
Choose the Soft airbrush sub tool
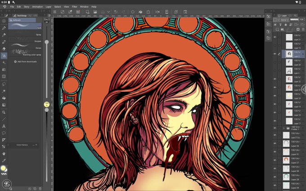pyautogui.click(x=25, y=26)
